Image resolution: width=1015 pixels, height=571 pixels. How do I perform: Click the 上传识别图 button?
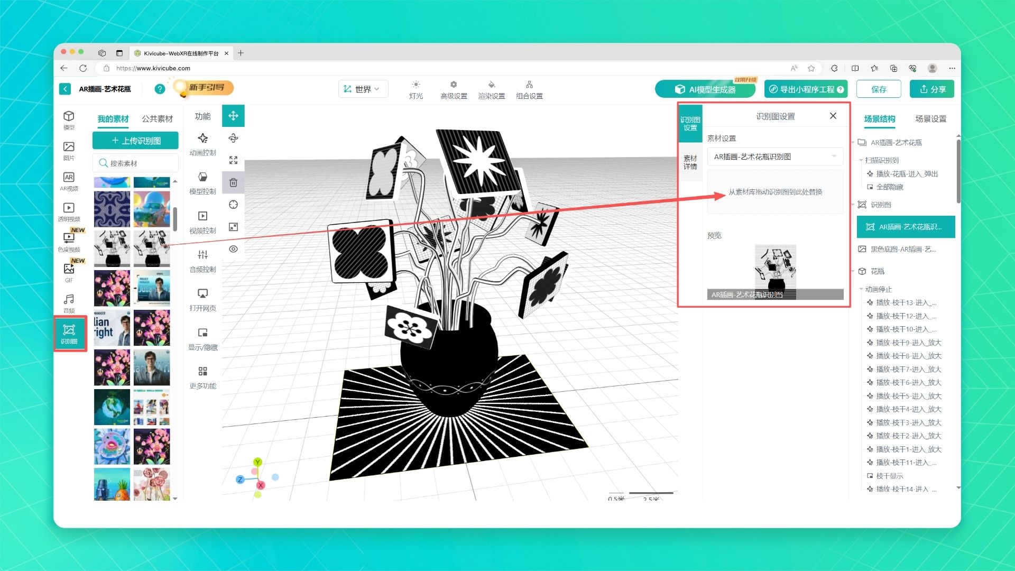point(136,141)
